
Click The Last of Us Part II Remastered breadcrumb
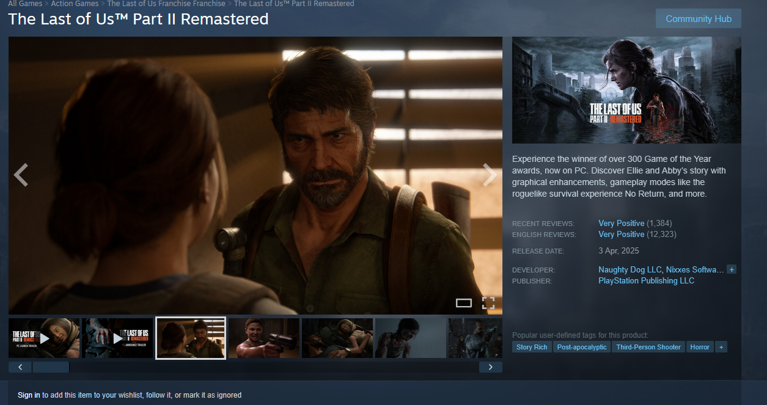pyautogui.click(x=294, y=4)
